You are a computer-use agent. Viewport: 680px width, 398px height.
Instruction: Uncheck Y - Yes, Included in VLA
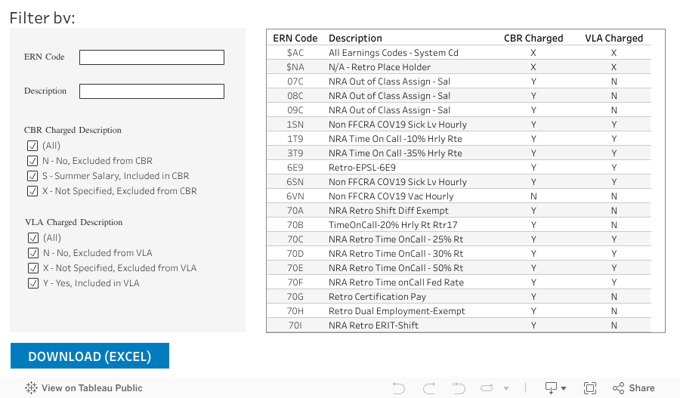coord(33,283)
